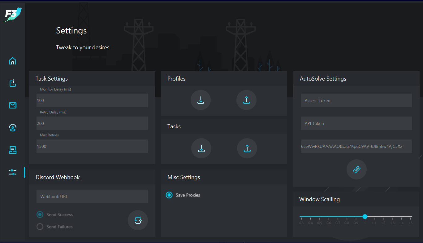This screenshot has height=243, width=423.
Task: Click the Monitor Delay field
Action: click(x=92, y=100)
